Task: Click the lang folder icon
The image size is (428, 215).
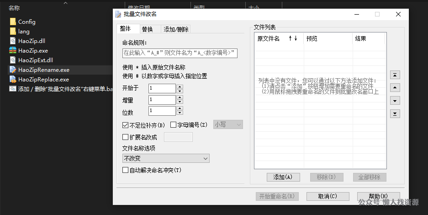Action: (13, 32)
